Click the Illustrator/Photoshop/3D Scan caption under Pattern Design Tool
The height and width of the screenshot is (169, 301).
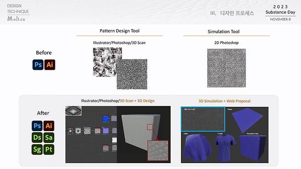click(x=119, y=43)
